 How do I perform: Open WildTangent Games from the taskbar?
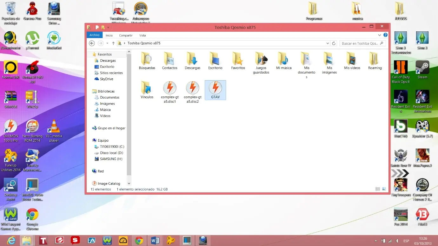click(107, 241)
